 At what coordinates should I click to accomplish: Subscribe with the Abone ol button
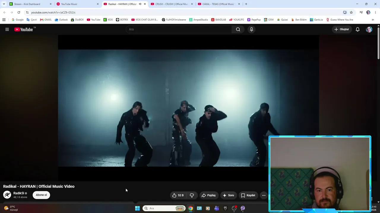41,195
